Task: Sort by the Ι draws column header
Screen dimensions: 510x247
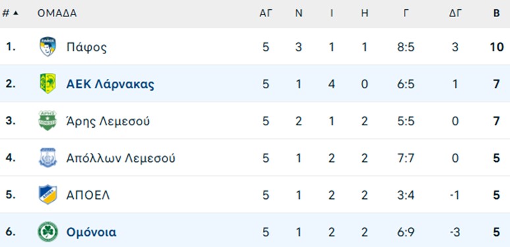Action: (331, 13)
